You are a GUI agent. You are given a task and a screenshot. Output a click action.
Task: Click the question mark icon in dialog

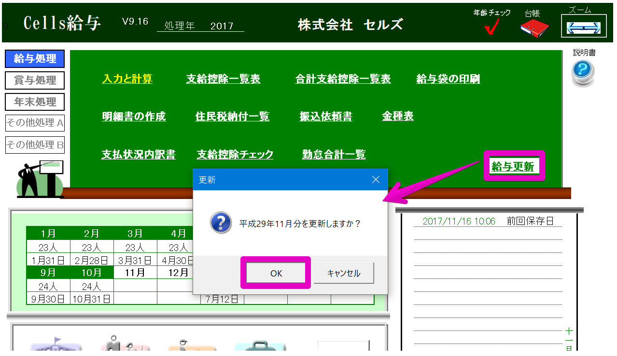(220, 224)
